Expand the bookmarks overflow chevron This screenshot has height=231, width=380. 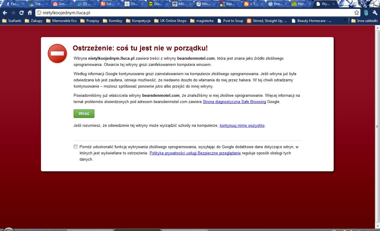point(345,20)
